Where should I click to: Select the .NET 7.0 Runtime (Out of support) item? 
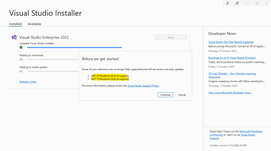click(110, 79)
